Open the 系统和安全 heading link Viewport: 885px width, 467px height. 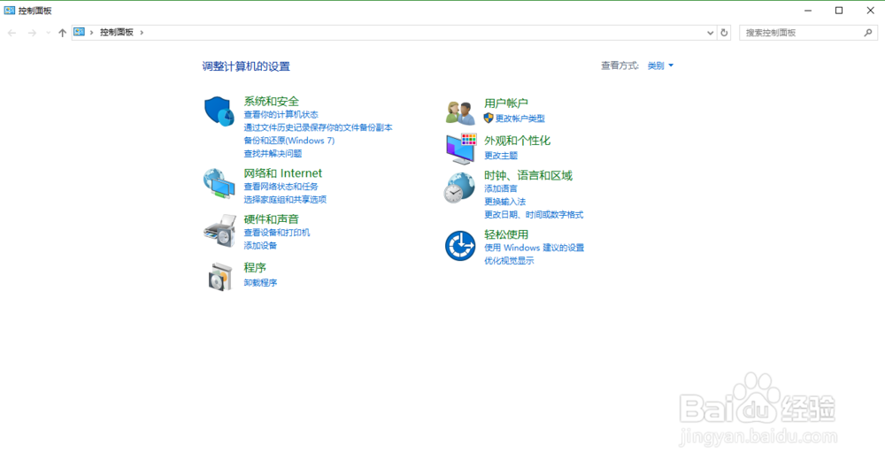pos(272,101)
